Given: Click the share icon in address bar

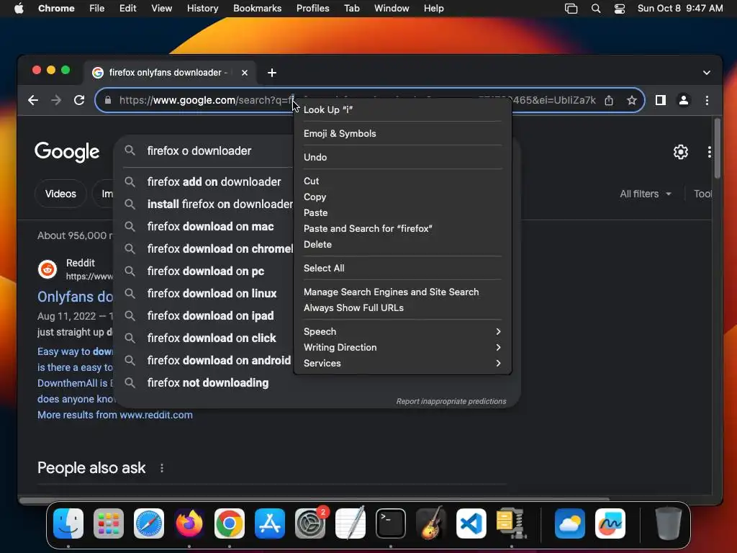Looking at the screenshot, I should point(609,100).
